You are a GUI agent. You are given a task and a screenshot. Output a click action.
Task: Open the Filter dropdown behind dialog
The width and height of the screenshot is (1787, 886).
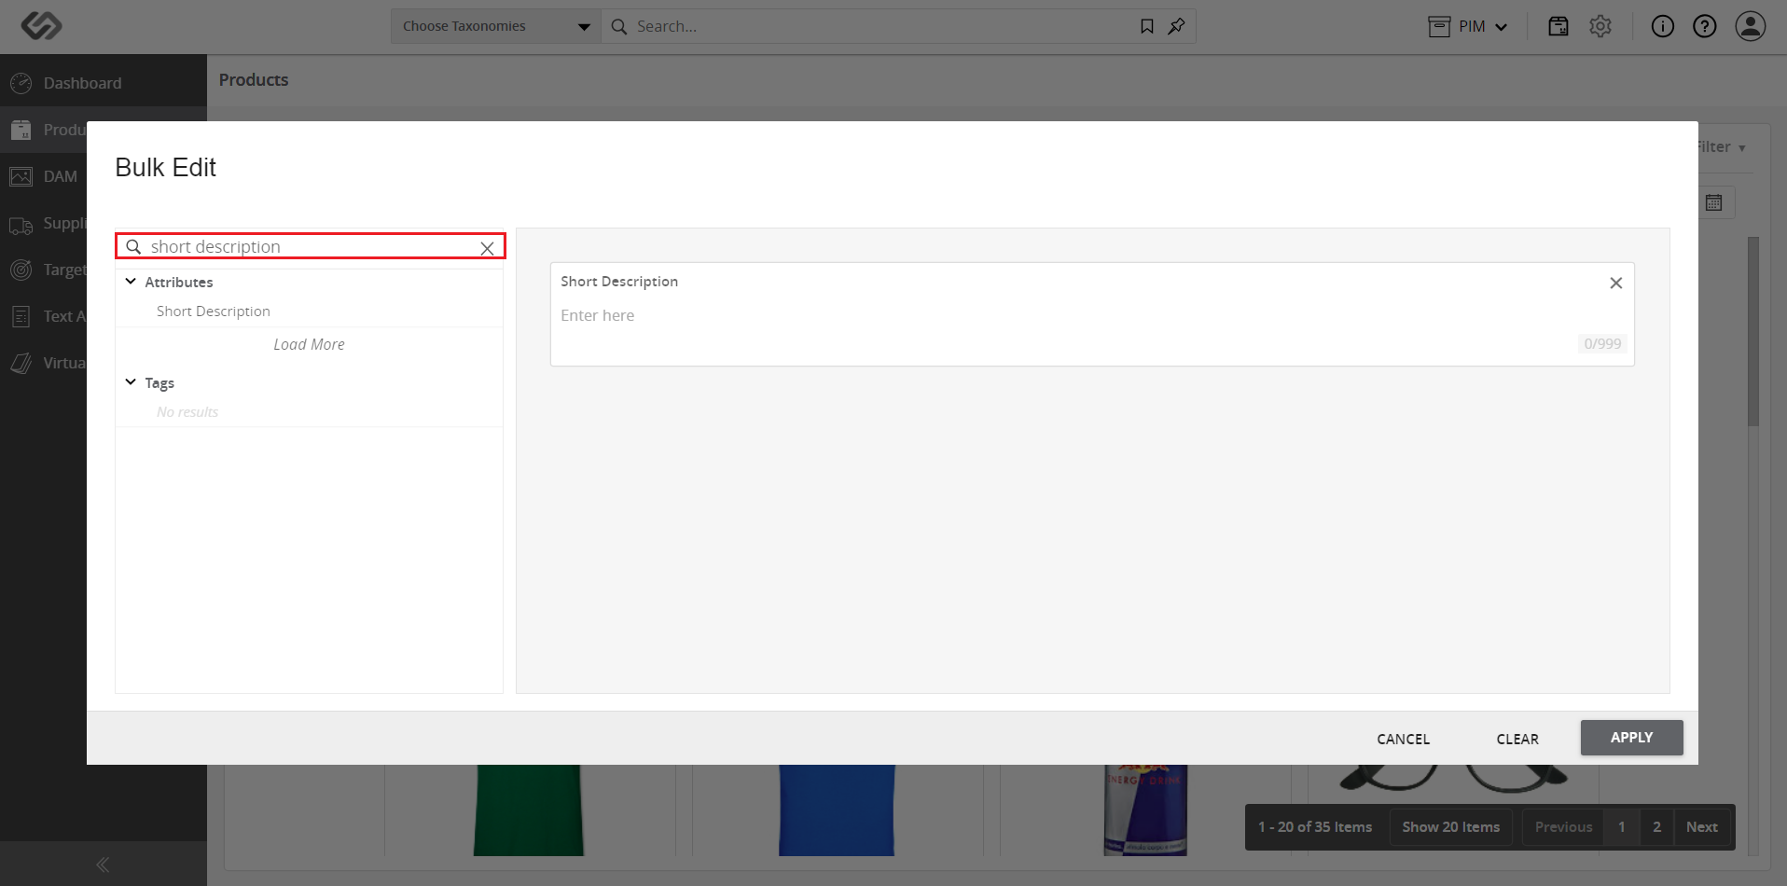tap(1722, 147)
